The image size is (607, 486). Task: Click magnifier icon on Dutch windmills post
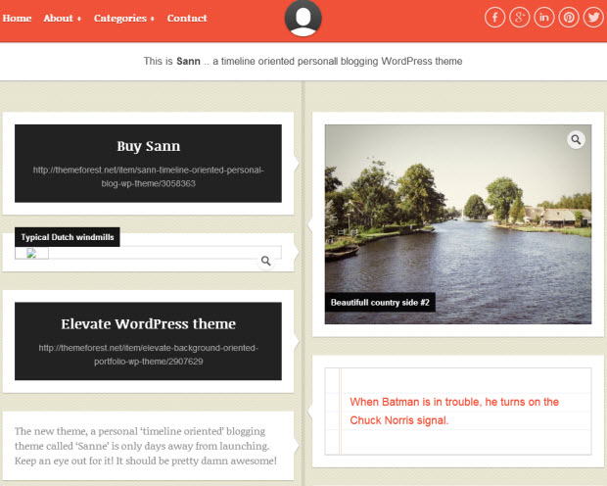pyautogui.click(x=266, y=261)
